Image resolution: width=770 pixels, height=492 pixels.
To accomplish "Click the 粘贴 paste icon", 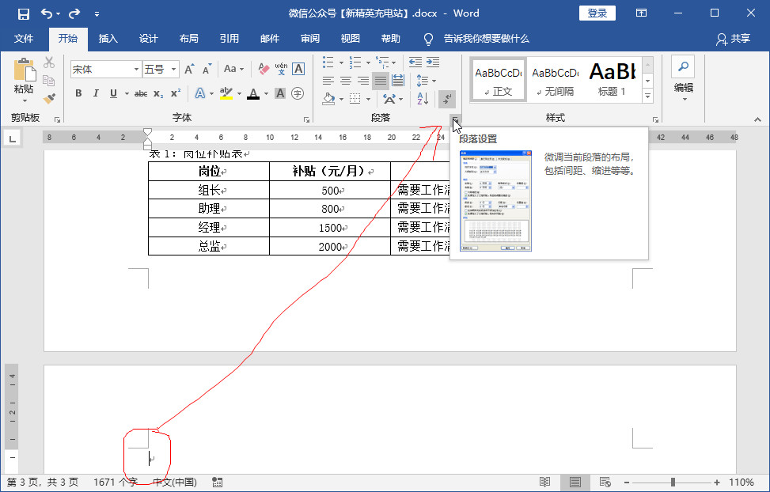I will click(24, 70).
